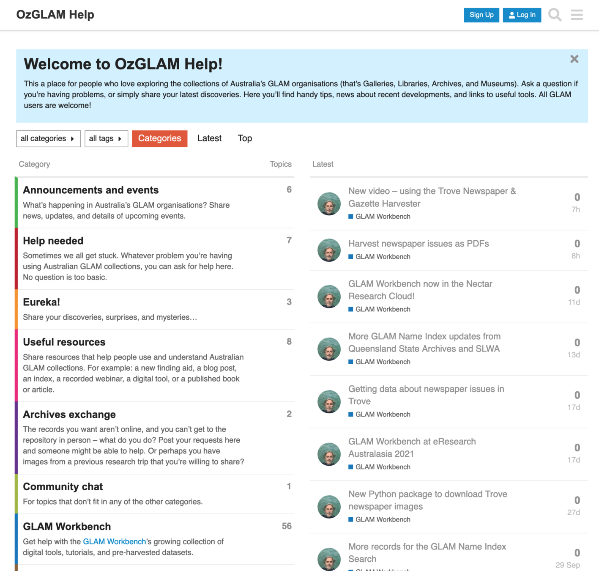Switch to the Latest tab
Viewport: 599px width, 571px height.
[209, 138]
